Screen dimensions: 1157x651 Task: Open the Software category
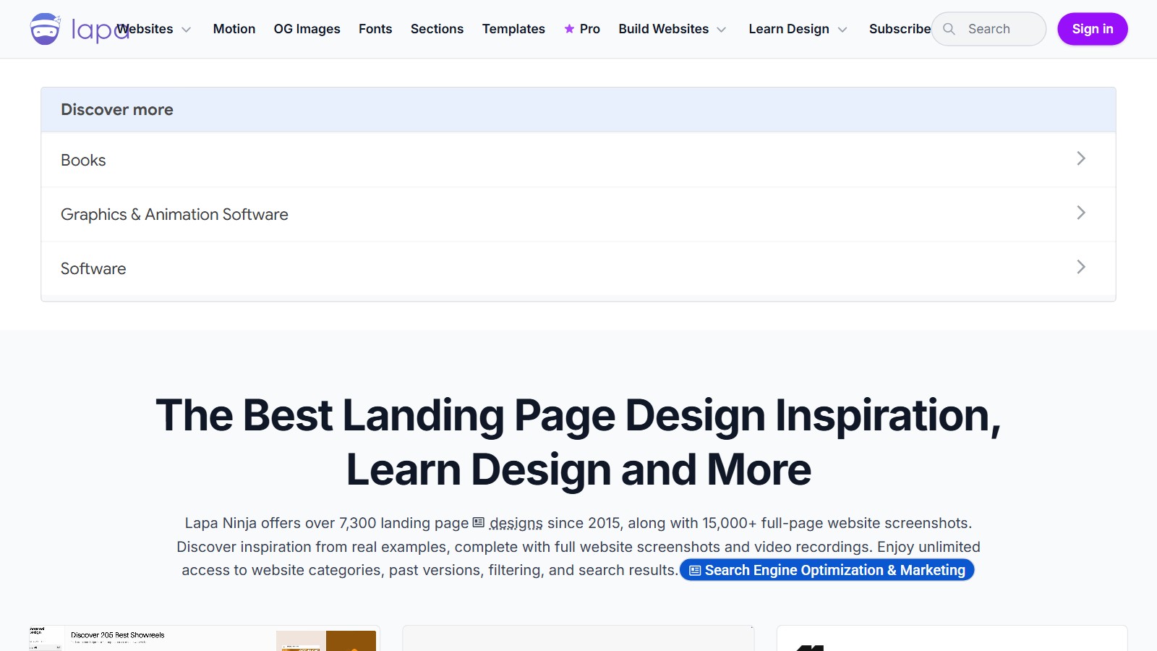point(578,268)
